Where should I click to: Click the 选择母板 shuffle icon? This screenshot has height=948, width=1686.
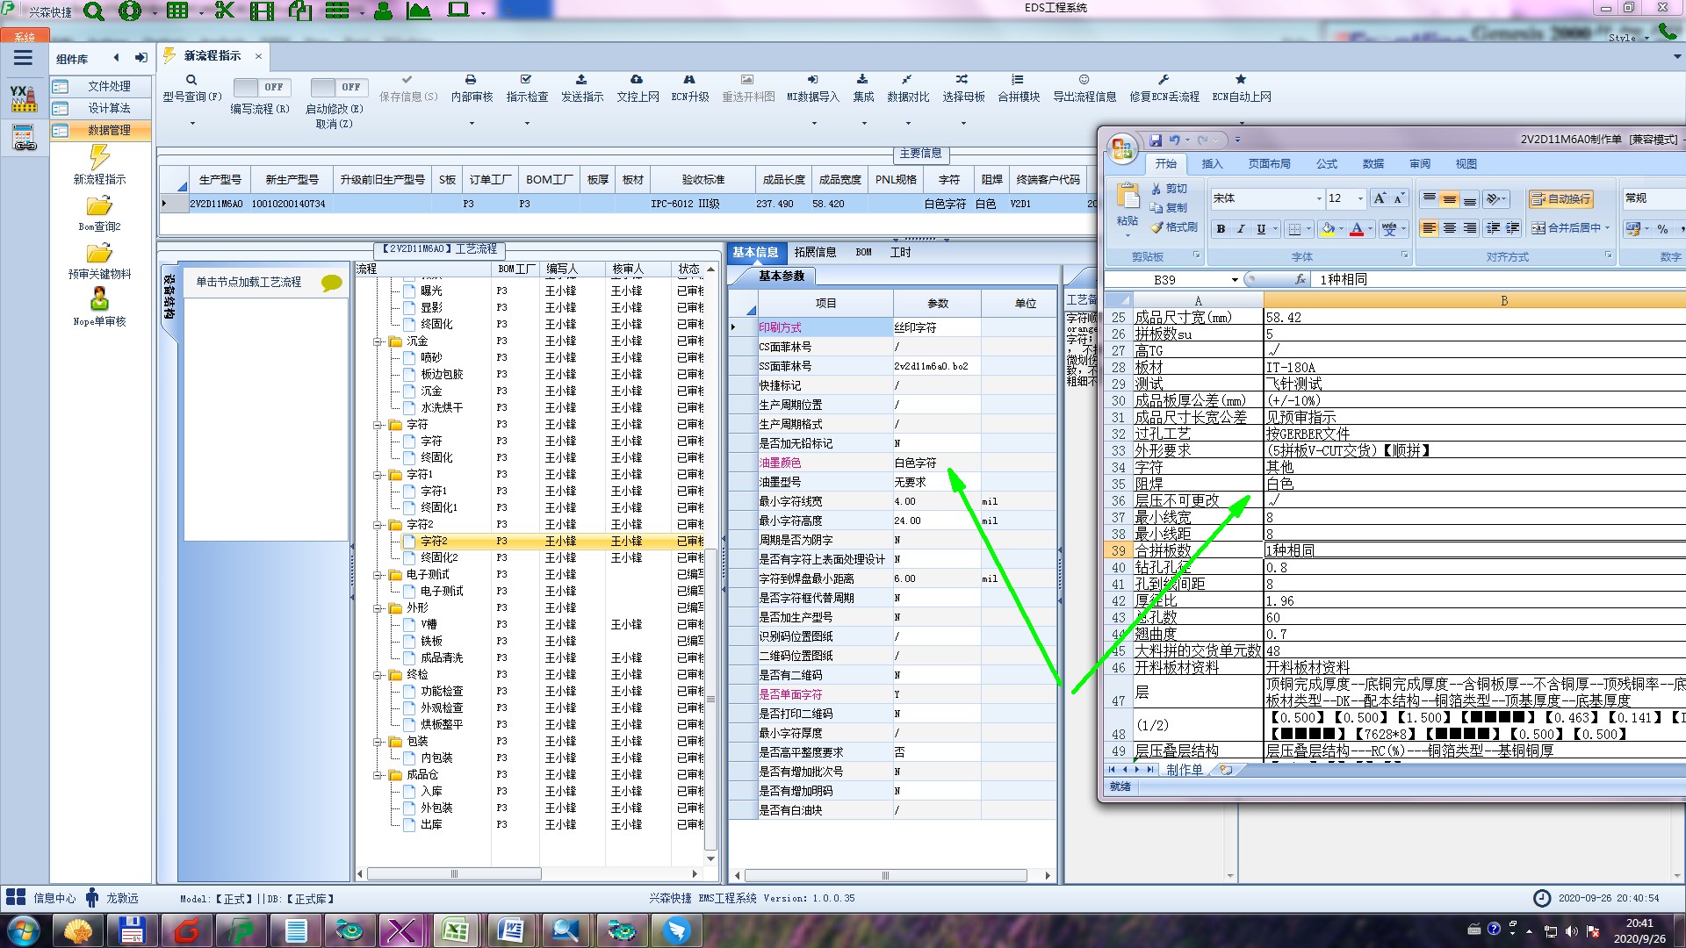[x=962, y=80]
